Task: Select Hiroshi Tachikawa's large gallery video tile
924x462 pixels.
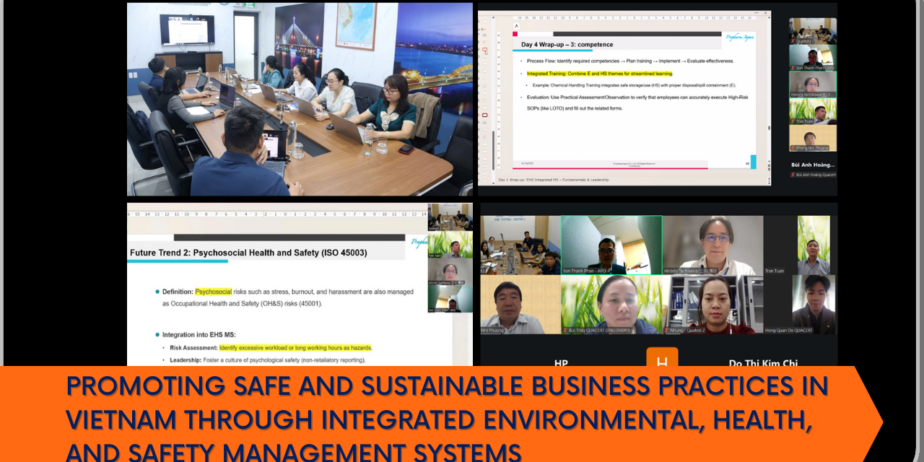Action: pos(712,245)
